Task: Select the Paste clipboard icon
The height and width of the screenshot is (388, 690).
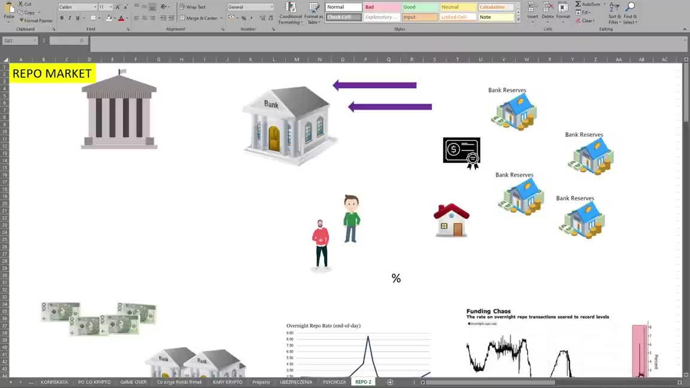Action: point(9,11)
